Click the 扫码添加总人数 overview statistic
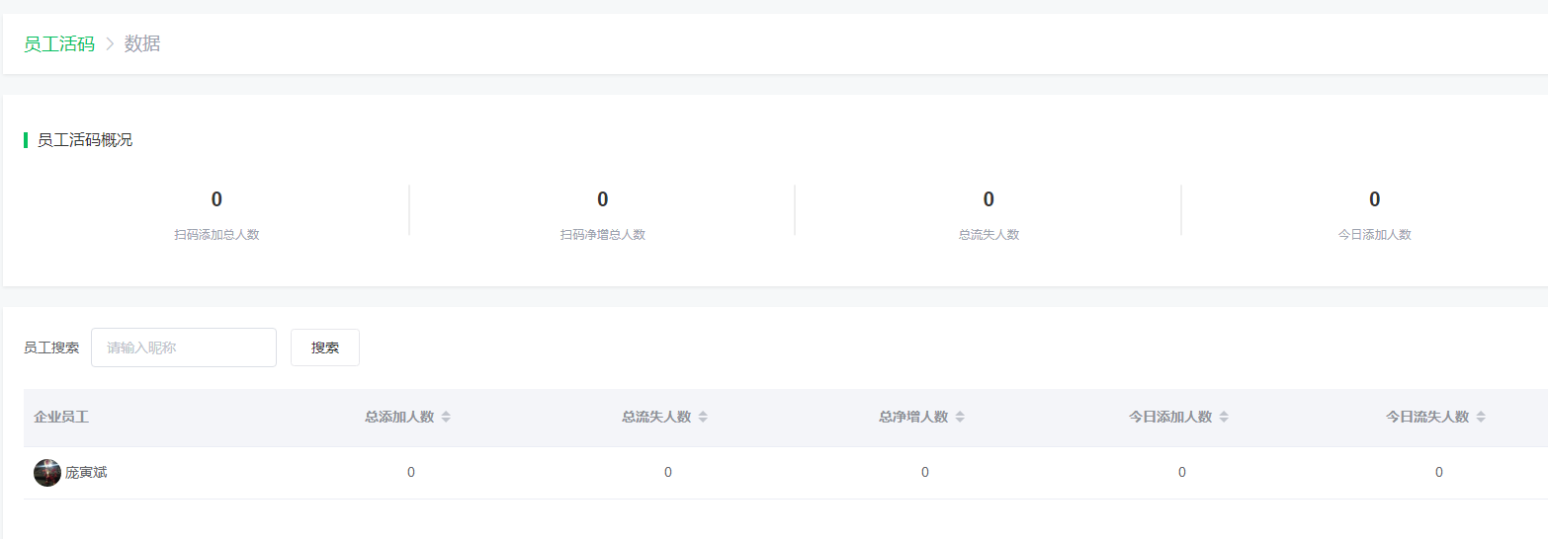1548x539 pixels. coord(216,235)
